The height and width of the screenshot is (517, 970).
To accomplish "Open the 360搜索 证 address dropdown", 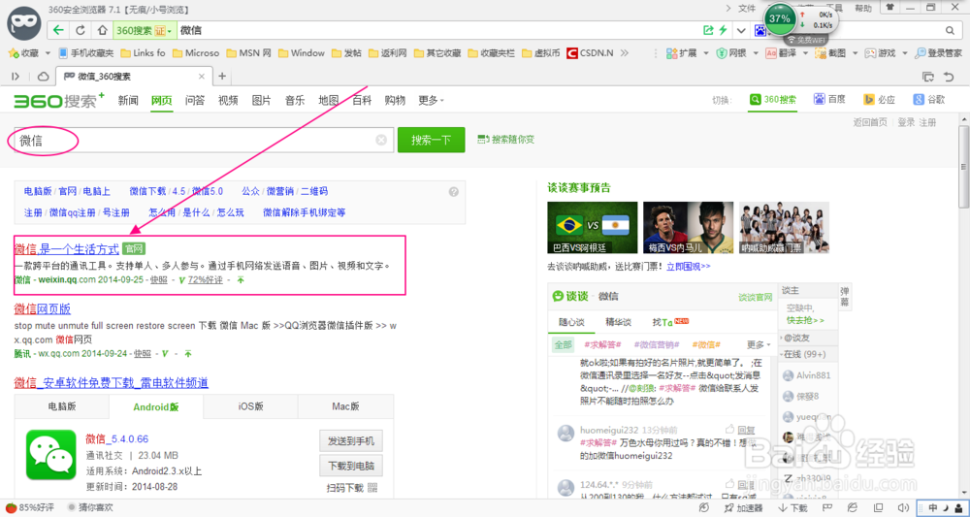I will pos(144,30).
